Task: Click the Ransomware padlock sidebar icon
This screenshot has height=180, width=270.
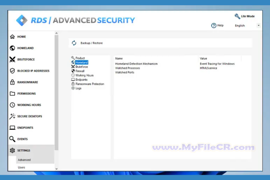Action: 12,82
